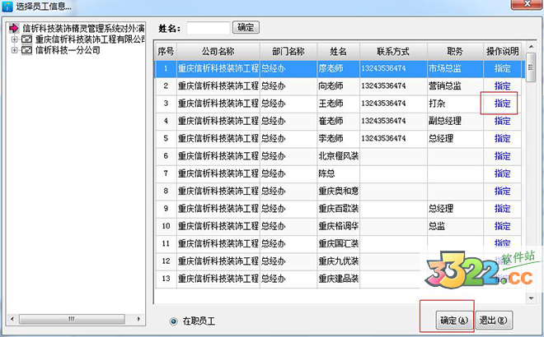Click the 部门名称 column header

click(x=288, y=52)
